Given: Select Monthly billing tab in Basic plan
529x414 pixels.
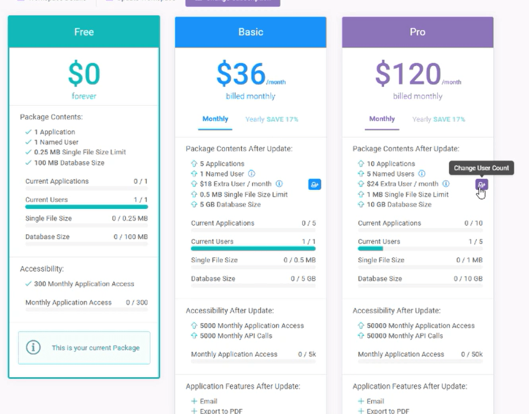Looking at the screenshot, I should (x=215, y=119).
